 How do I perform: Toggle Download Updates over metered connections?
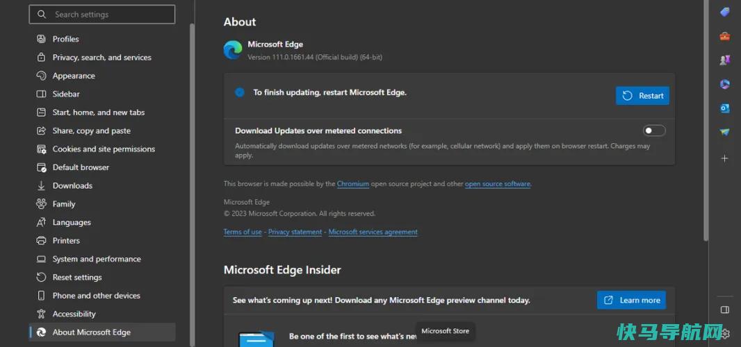pos(654,130)
